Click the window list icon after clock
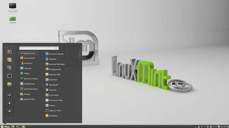The width and height of the screenshot is (229, 128). (228, 127)
